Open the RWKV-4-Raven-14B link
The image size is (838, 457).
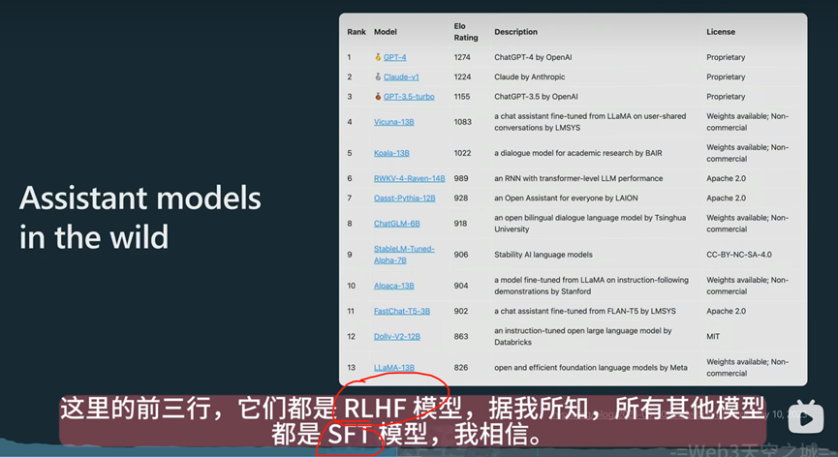tap(409, 178)
